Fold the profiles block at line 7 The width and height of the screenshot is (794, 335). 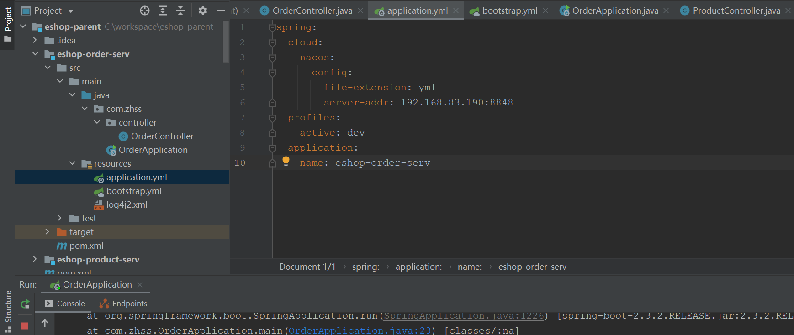point(272,118)
